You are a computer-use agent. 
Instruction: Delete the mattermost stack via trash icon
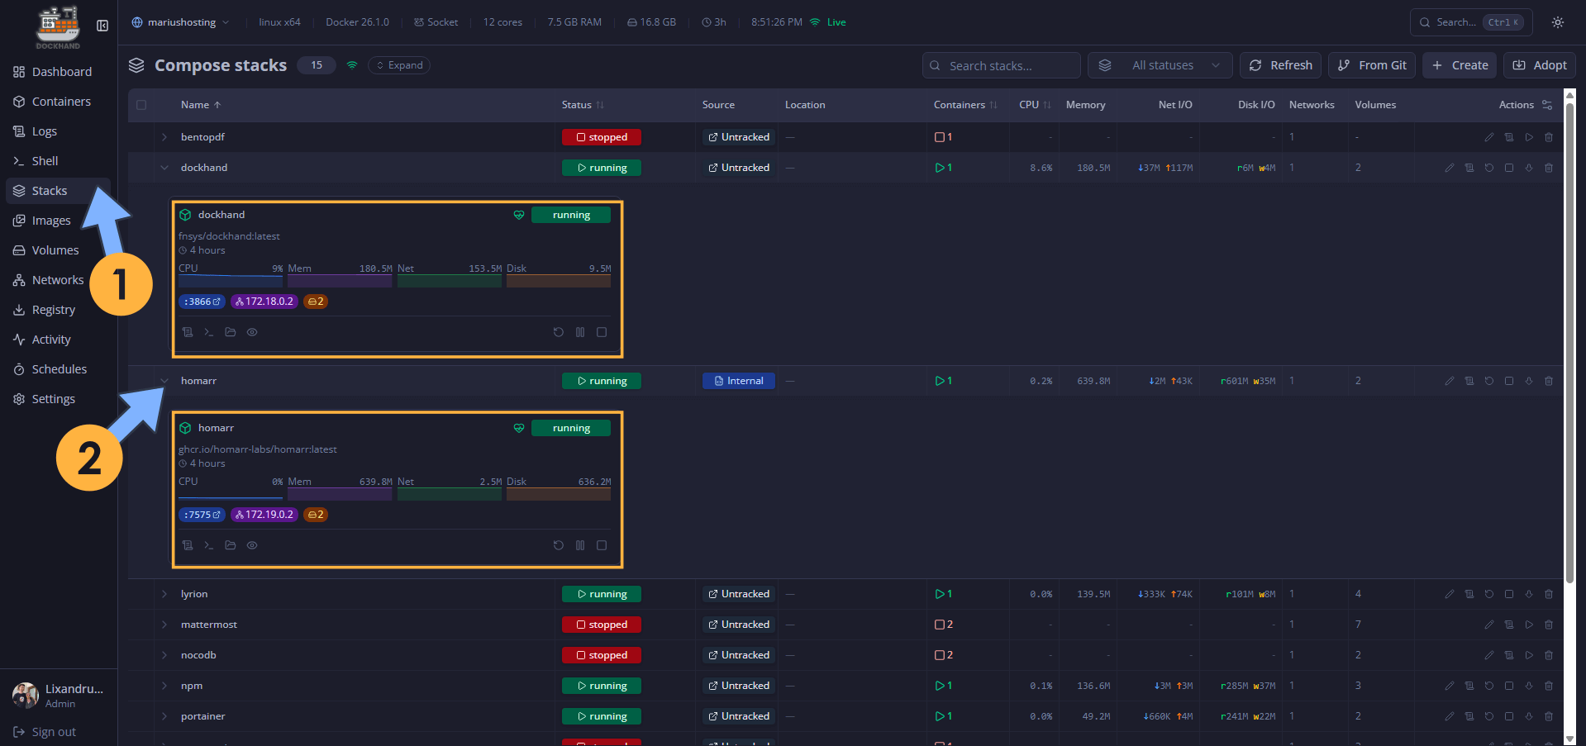(x=1549, y=625)
